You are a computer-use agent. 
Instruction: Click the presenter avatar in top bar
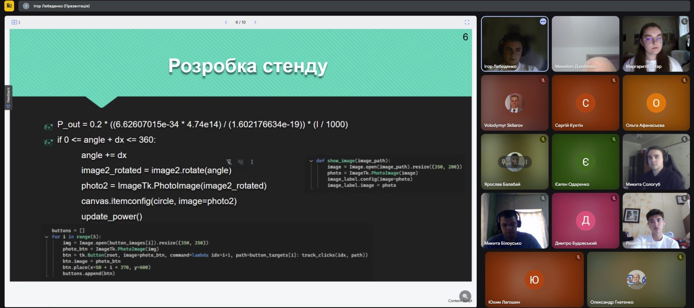(x=26, y=6)
